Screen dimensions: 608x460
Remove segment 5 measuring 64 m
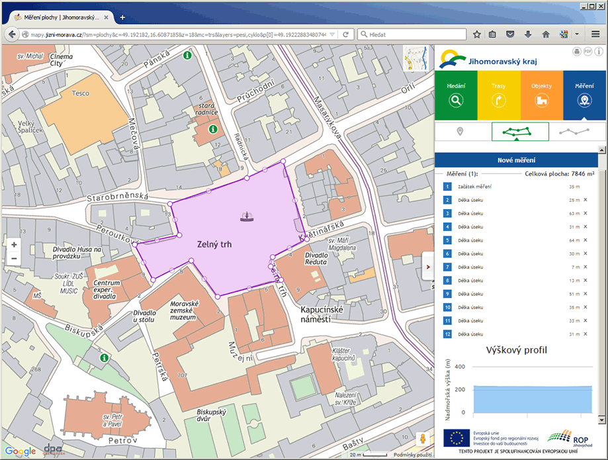pos(586,240)
